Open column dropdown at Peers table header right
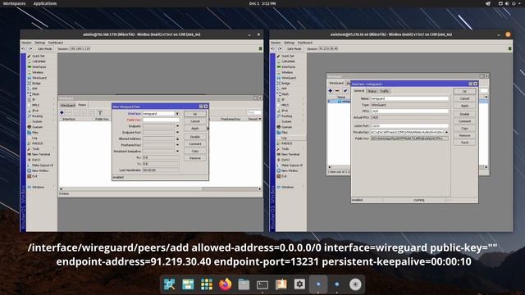The width and height of the screenshot is (525, 295). click(x=260, y=119)
